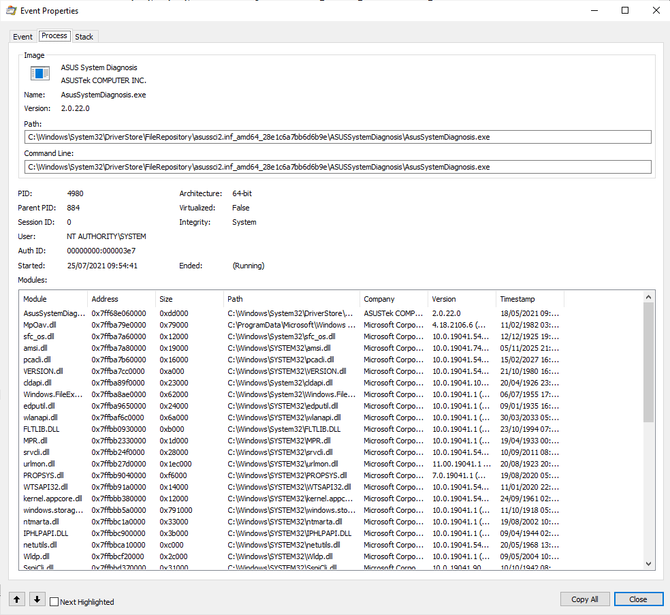Sort modules by the Timestamp column header
Viewport: 670px width, 615px height.
tap(530, 299)
